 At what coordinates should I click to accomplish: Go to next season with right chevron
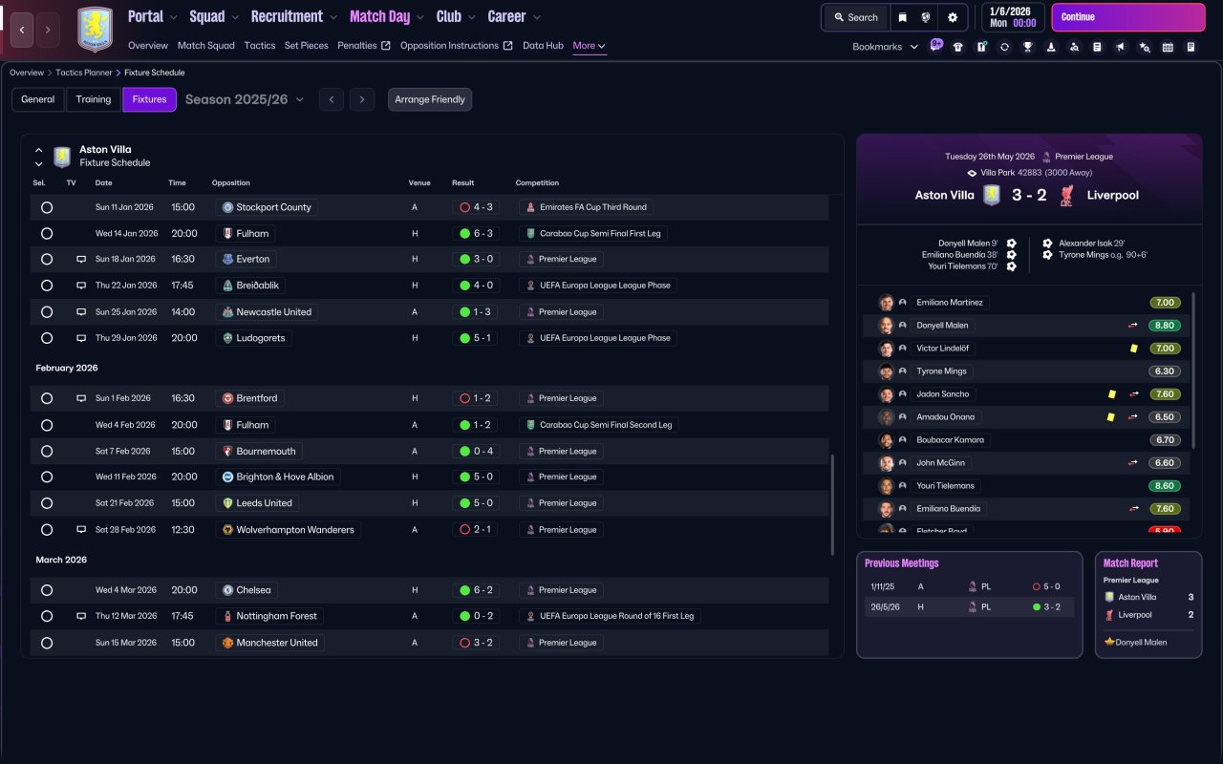pyautogui.click(x=361, y=99)
